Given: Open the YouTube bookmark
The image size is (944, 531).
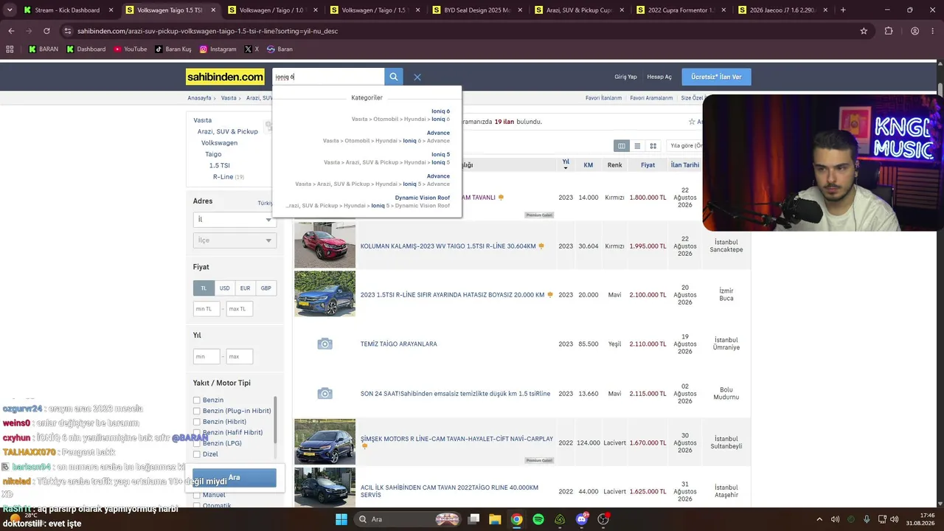Looking at the screenshot, I should (130, 49).
